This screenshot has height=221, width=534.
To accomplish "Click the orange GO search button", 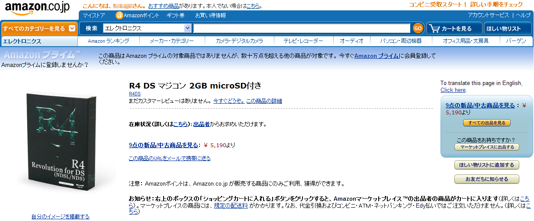I will [418, 28].
